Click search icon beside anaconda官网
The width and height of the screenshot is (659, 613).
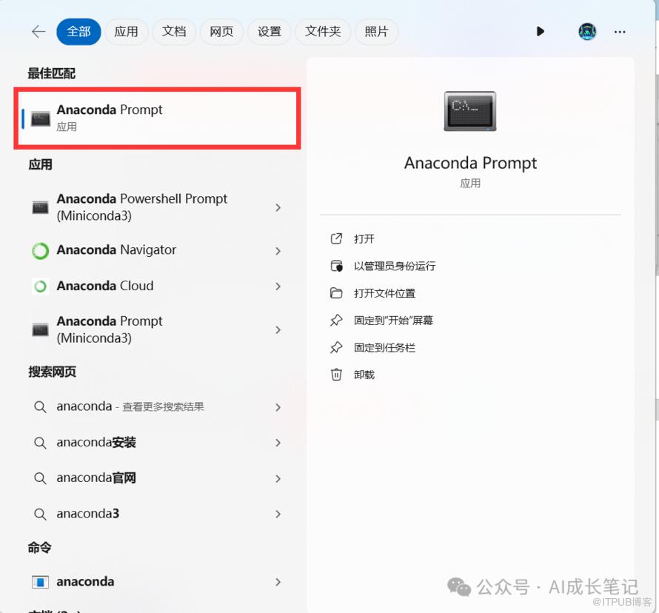[40, 478]
